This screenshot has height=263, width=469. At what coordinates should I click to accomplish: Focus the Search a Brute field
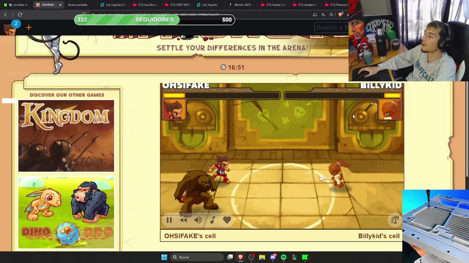[x=332, y=27]
